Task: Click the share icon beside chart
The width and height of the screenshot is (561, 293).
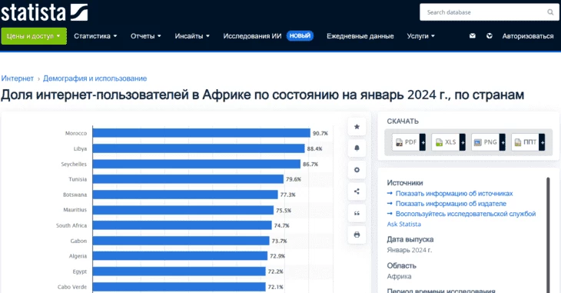Action: pos(357,191)
